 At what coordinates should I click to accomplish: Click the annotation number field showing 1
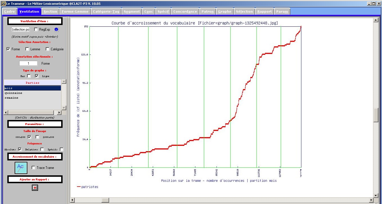click(x=28, y=64)
